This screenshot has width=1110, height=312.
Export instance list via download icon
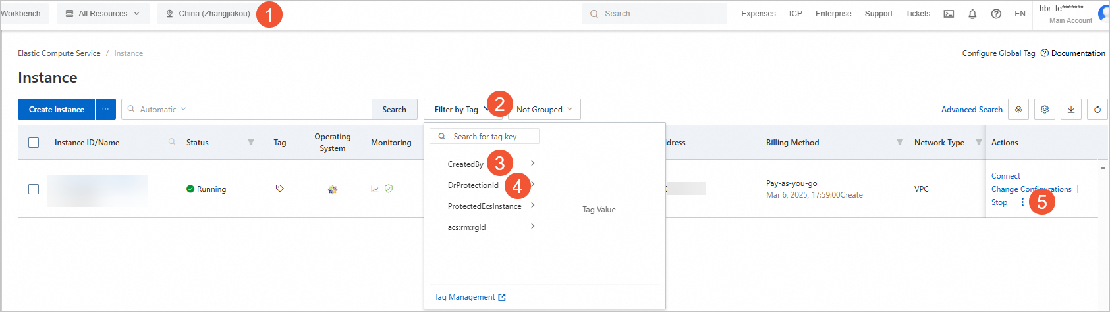tap(1071, 110)
